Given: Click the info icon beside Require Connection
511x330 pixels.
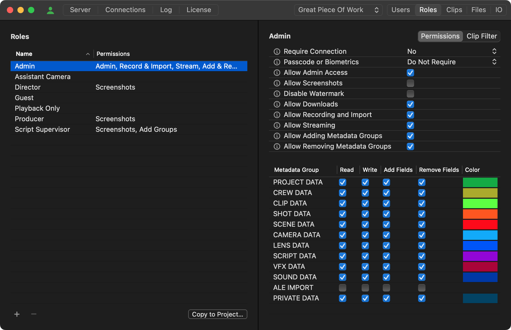Looking at the screenshot, I should (x=277, y=51).
